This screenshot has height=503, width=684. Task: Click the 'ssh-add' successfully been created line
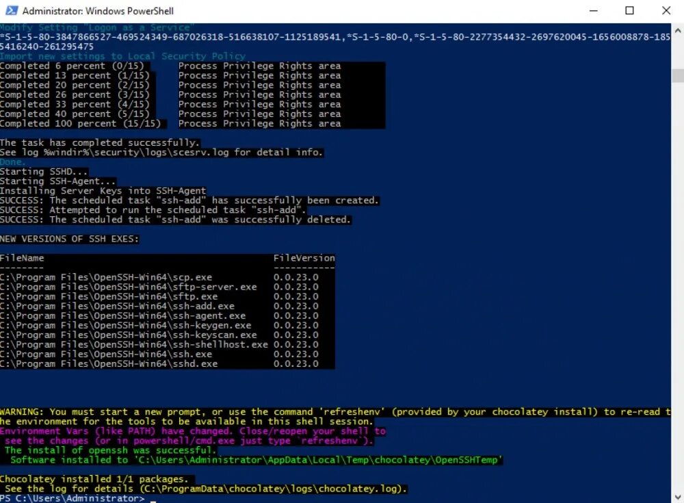pos(189,201)
